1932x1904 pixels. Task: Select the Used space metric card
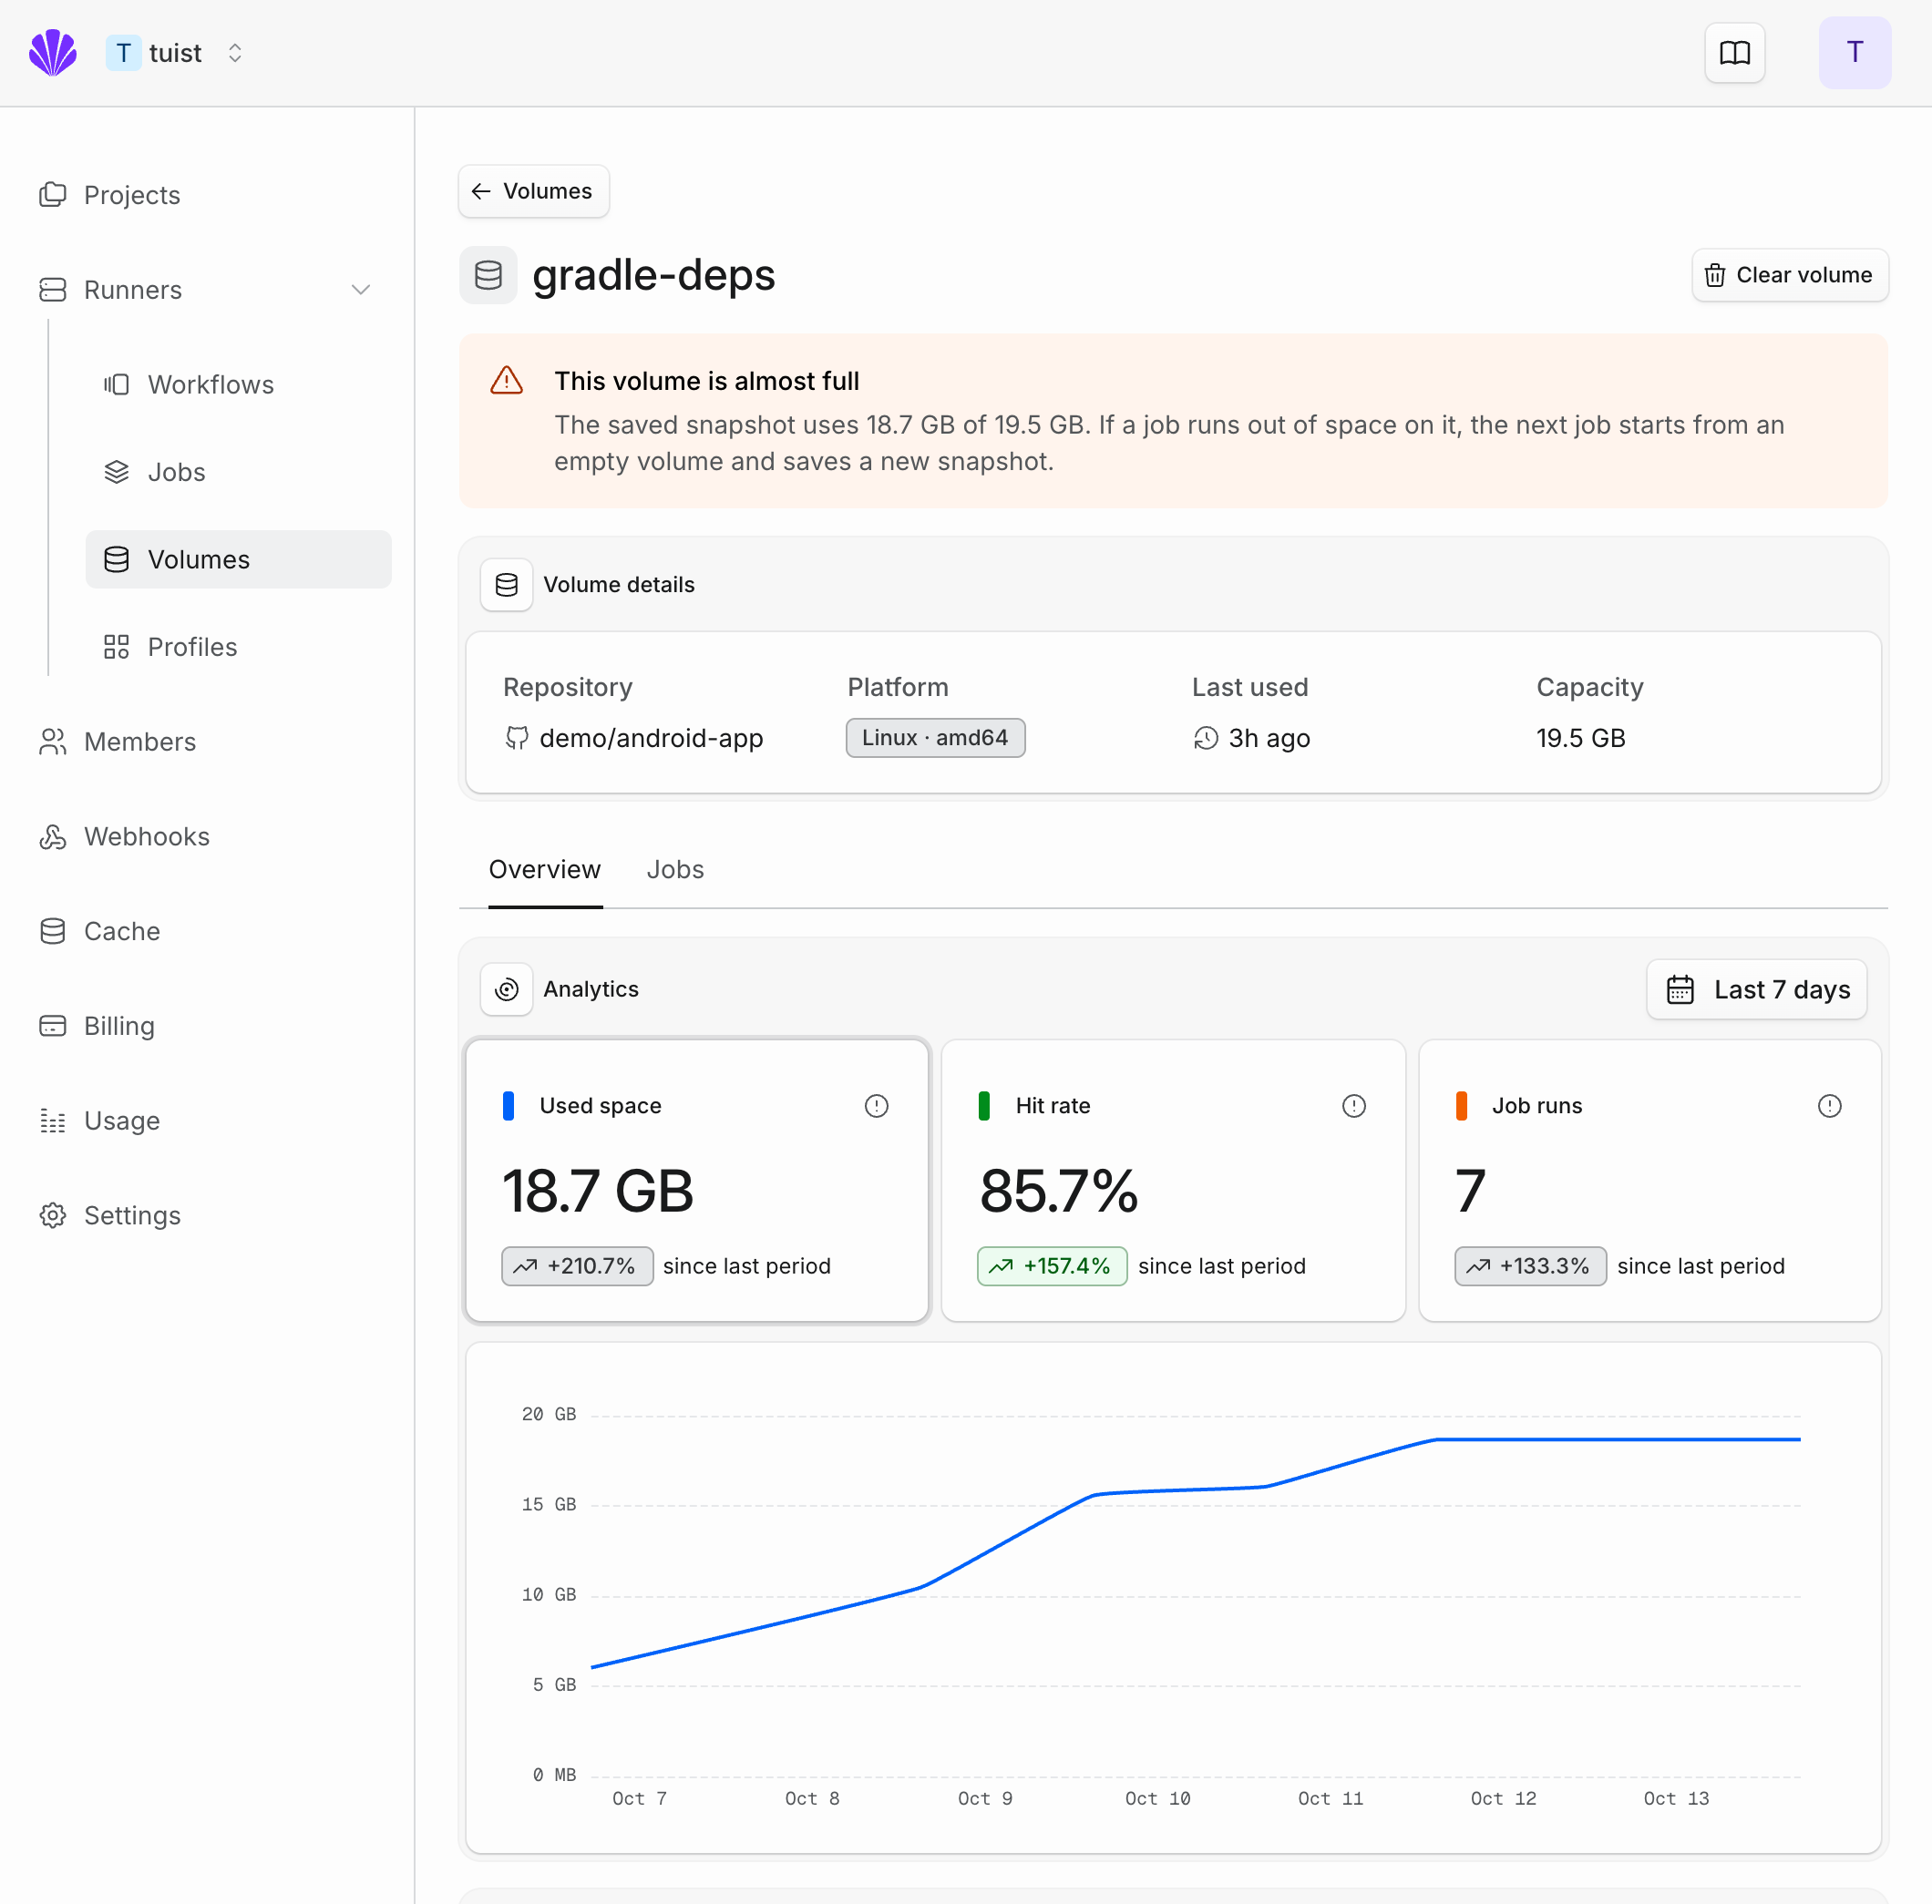pos(697,1181)
